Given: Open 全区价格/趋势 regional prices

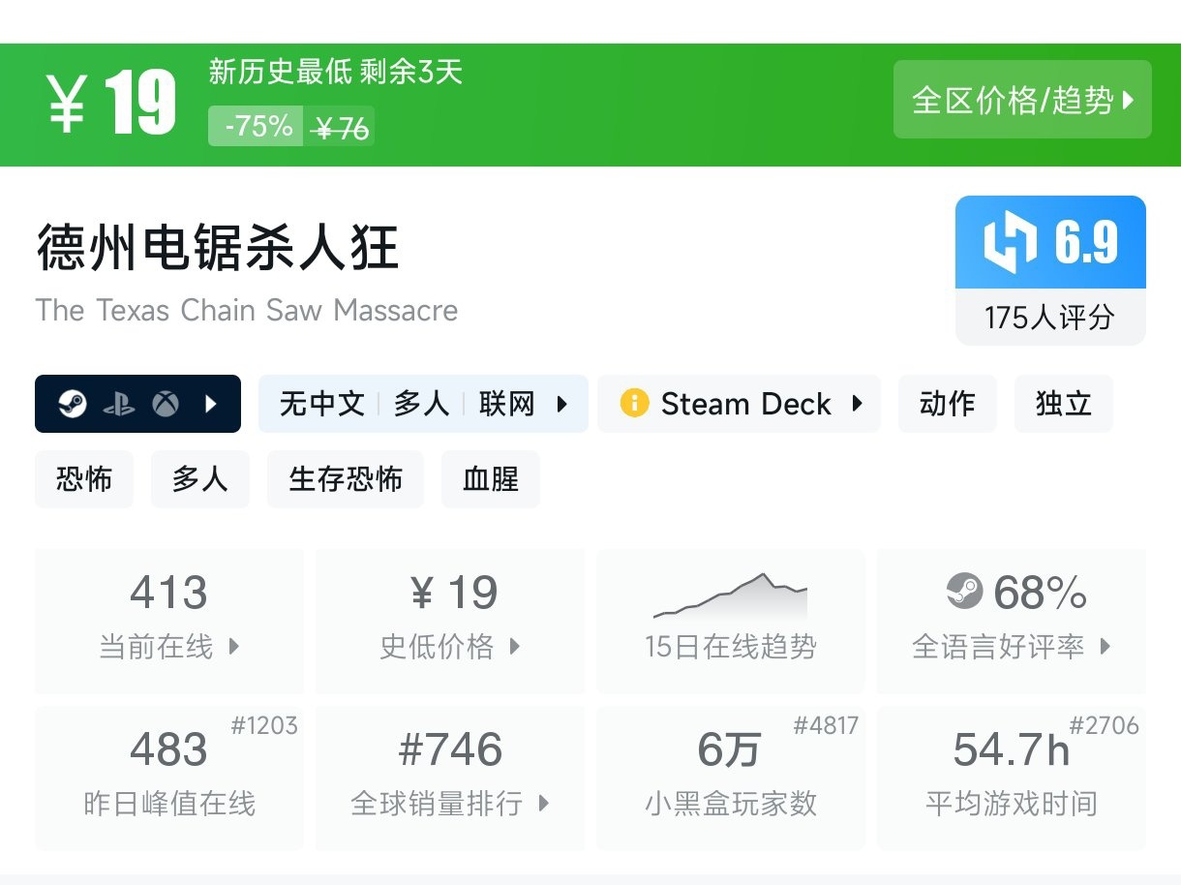Looking at the screenshot, I should 1022,100.
